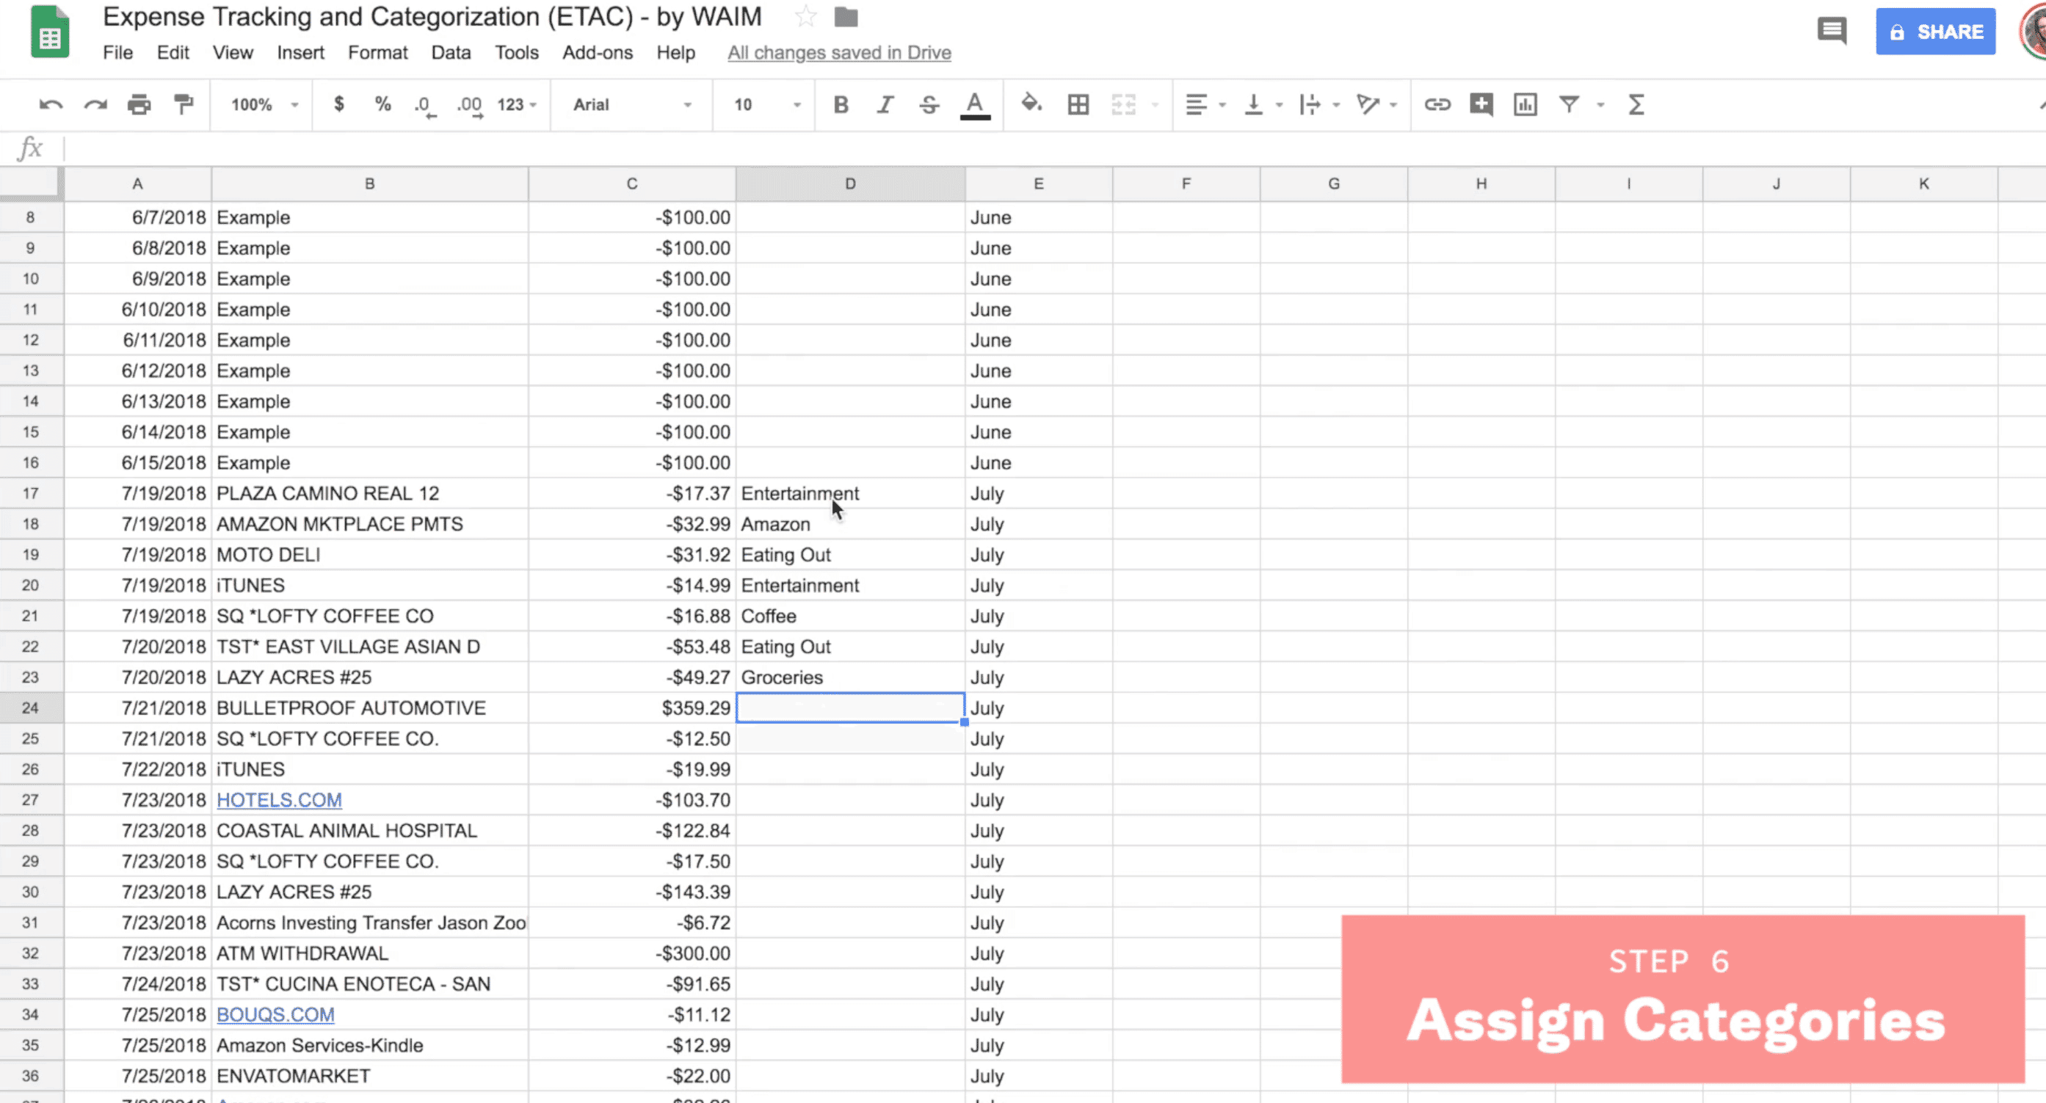This screenshot has height=1103, width=2046.
Task: Insert a link using chain icon
Action: (1436, 105)
